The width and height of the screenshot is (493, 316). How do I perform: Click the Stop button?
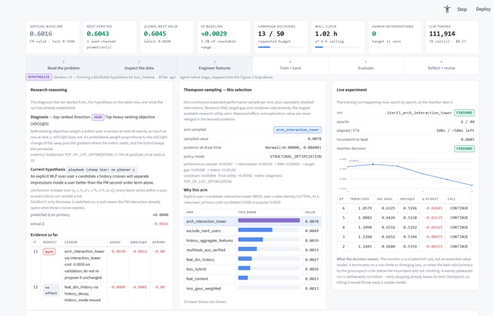pyautogui.click(x=462, y=9)
